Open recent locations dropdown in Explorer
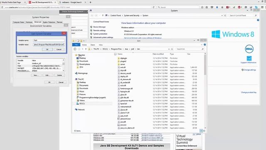The height and width of the screenshot is (150, 266). pyautogui.click(x=82, y=49)
